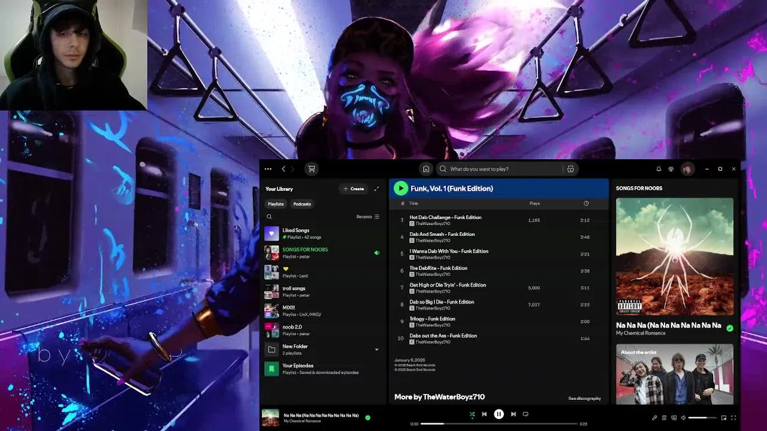This screenshot has height=431, width=767.
Task: Open the New Folder library item
Action: (x=323, y=350)
